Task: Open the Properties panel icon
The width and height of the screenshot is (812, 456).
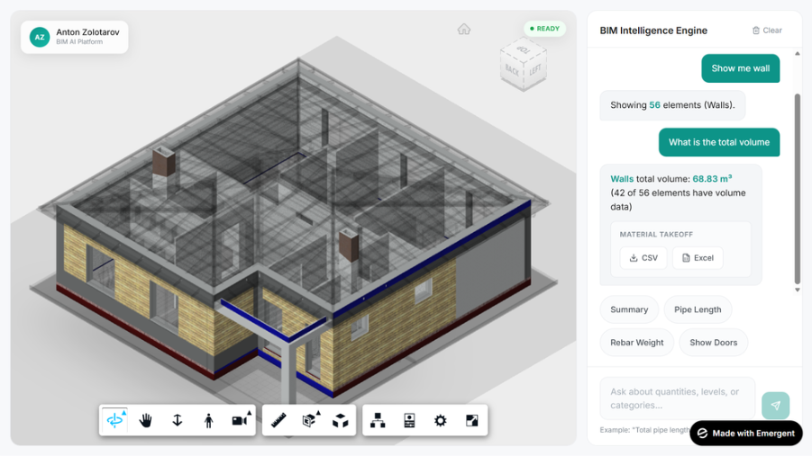Action: pyautogui.click(x=409, y=420)
